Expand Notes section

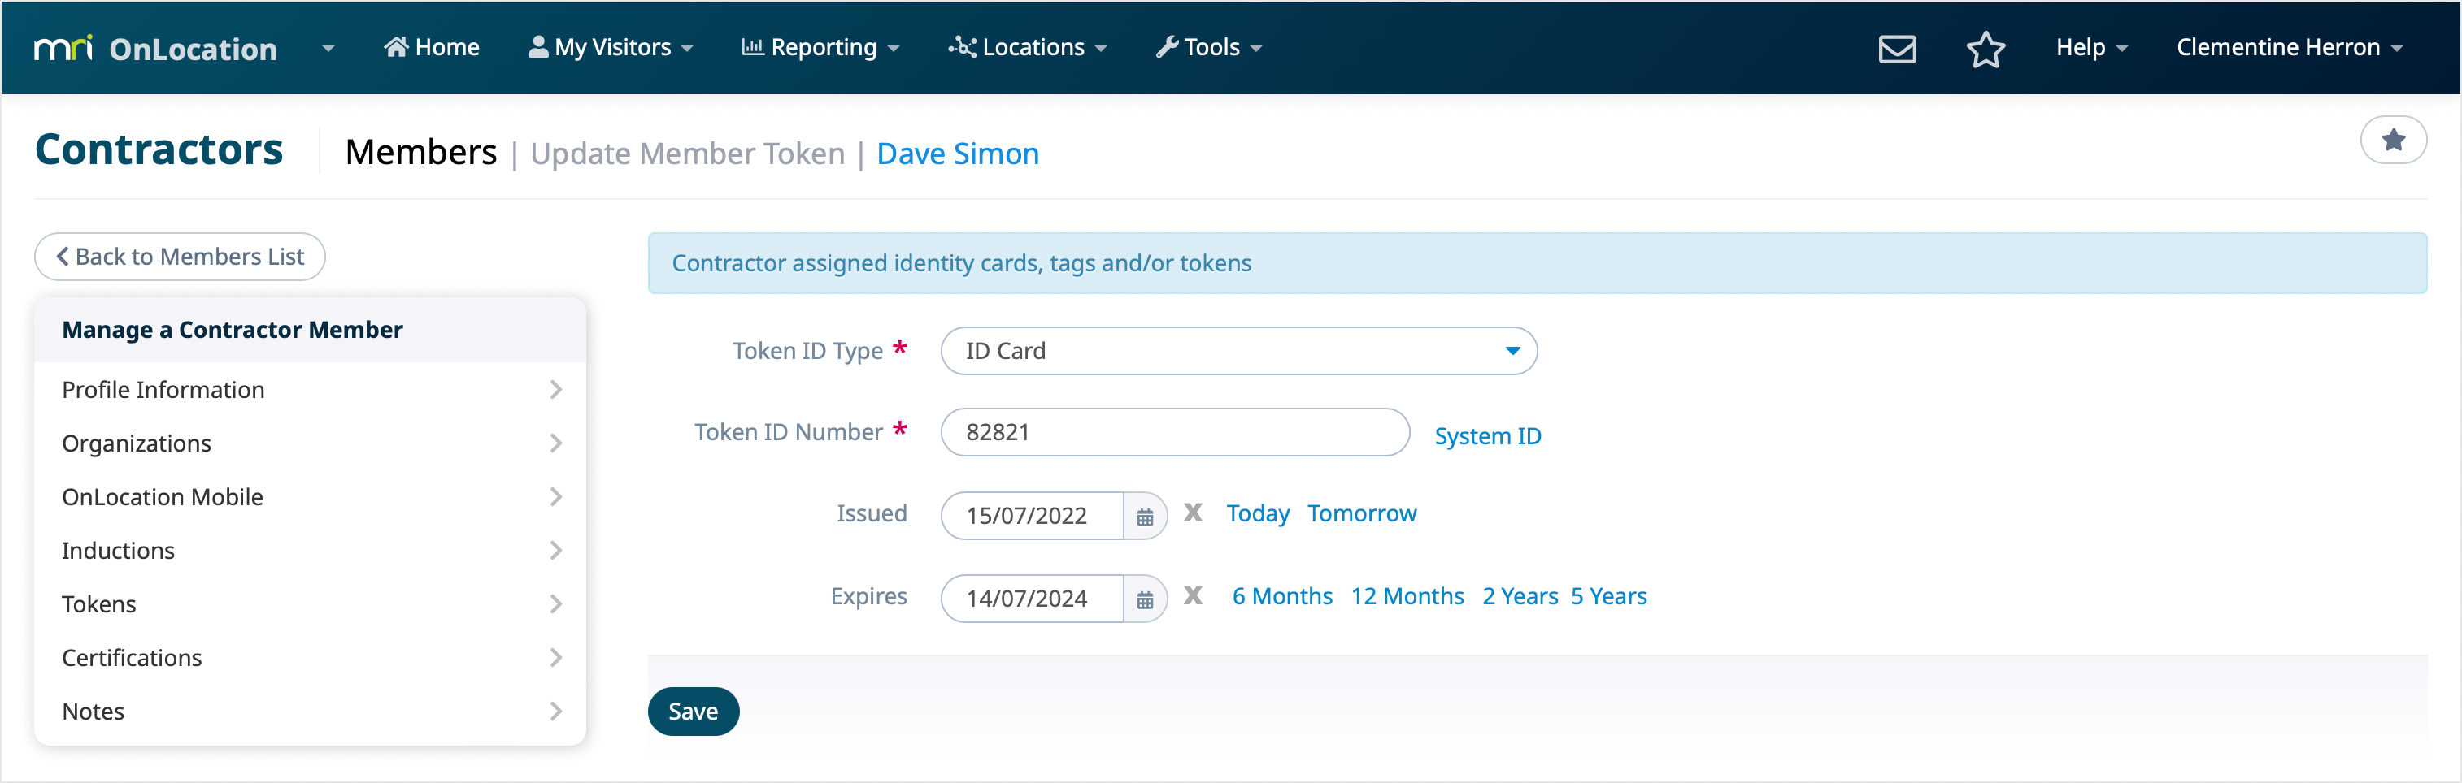tap(310, 711)
